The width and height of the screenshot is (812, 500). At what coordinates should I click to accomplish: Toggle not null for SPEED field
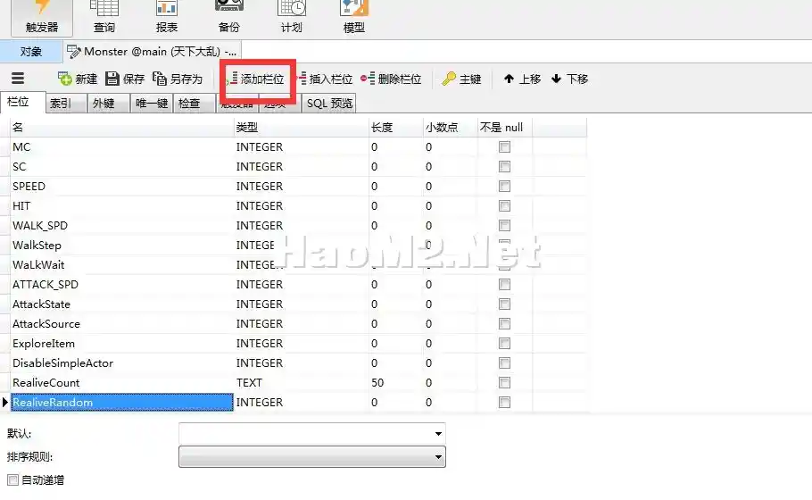(x=504, y=187)
